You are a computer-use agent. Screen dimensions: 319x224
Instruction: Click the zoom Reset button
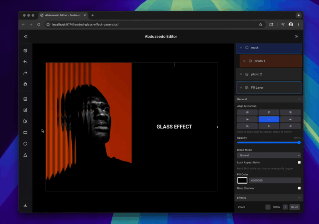294,207
